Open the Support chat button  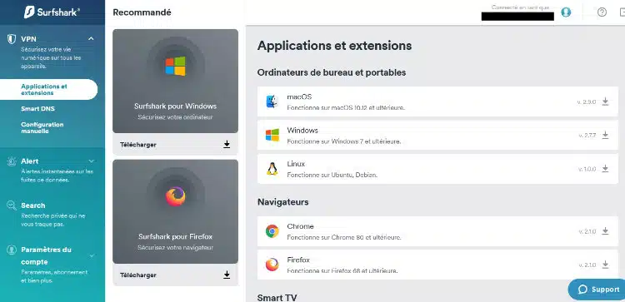click(x=597, y=290)
